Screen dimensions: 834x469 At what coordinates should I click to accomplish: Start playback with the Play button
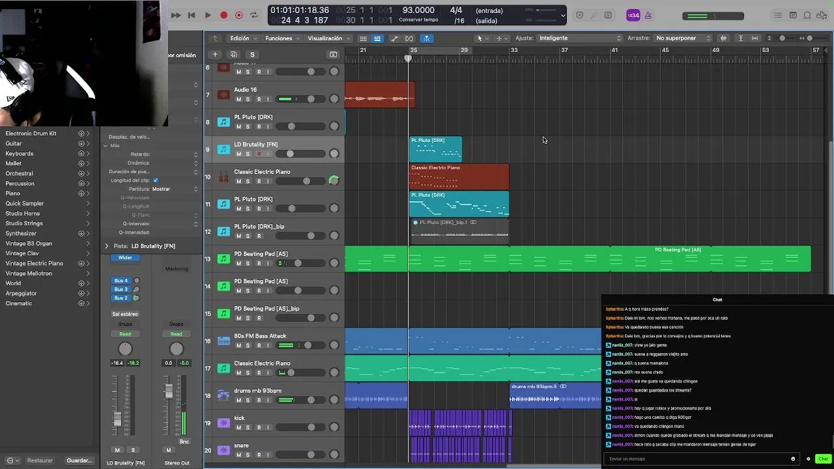pos(207,15)
